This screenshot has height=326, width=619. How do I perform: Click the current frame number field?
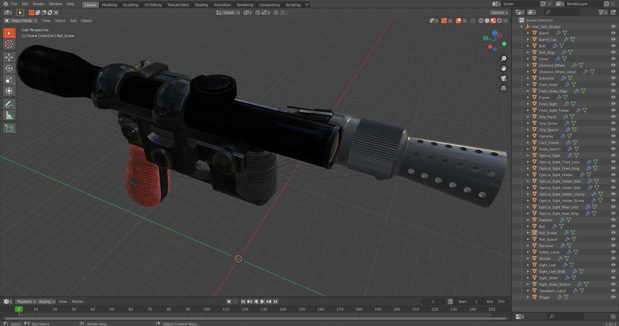(x=433, y=302)
